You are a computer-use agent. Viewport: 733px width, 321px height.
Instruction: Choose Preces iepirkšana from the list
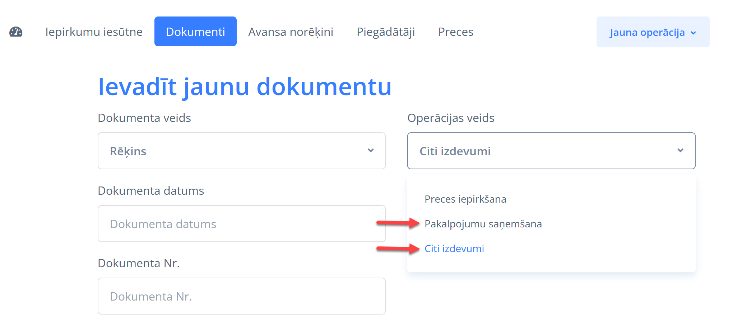point(465,199)
